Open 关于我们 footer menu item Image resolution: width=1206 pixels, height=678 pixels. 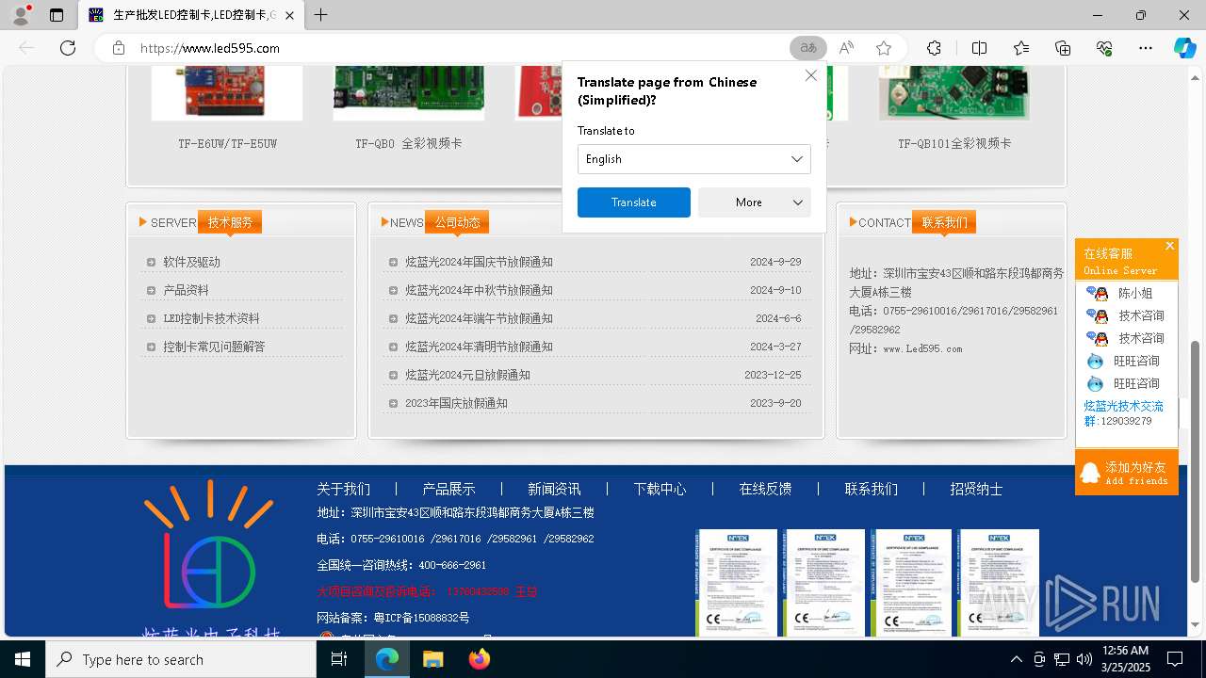point(343,489)
